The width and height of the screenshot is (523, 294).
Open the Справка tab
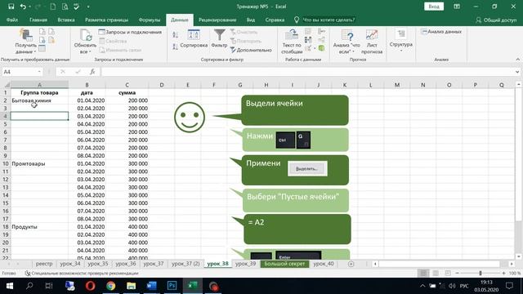[x=275, y=20]
